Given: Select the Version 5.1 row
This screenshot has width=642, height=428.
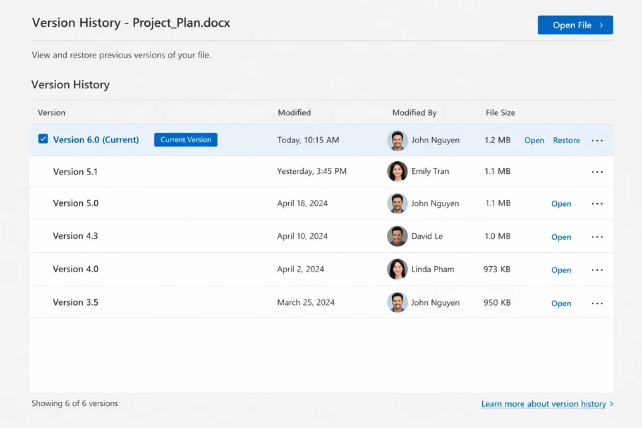Looking at the screenshot, I should [x=201, y=171].
